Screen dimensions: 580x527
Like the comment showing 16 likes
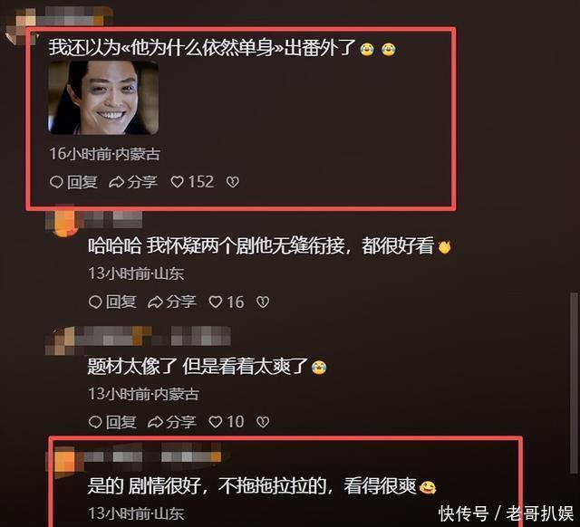coord(227,302)
